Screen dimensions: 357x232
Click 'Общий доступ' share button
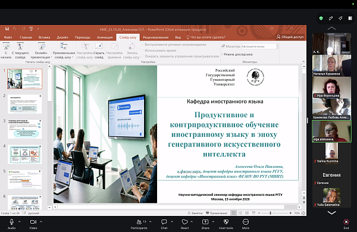(x=290, y=37)
